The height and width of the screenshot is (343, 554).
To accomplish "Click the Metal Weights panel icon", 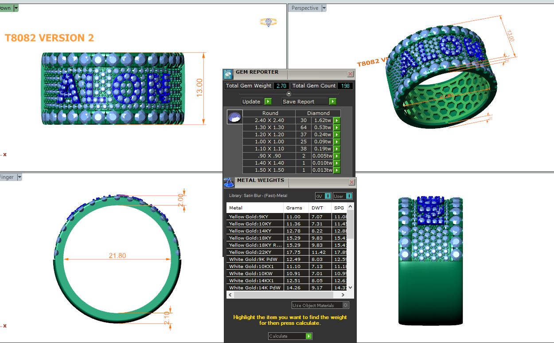I will click(229, 182).
